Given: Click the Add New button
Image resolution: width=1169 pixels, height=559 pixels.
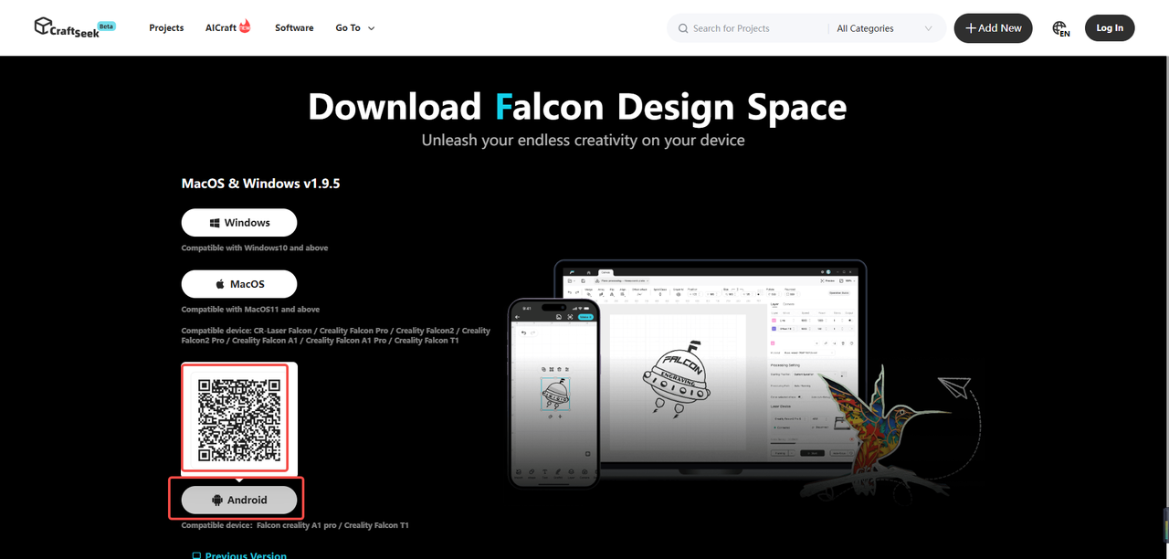Looking at the screenshot, I should 994,28.
